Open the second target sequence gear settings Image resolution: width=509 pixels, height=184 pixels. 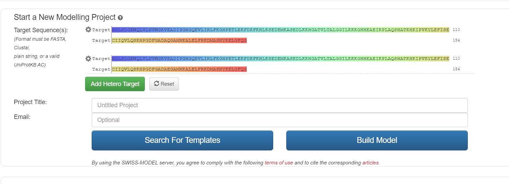click(x=88, y=59)
